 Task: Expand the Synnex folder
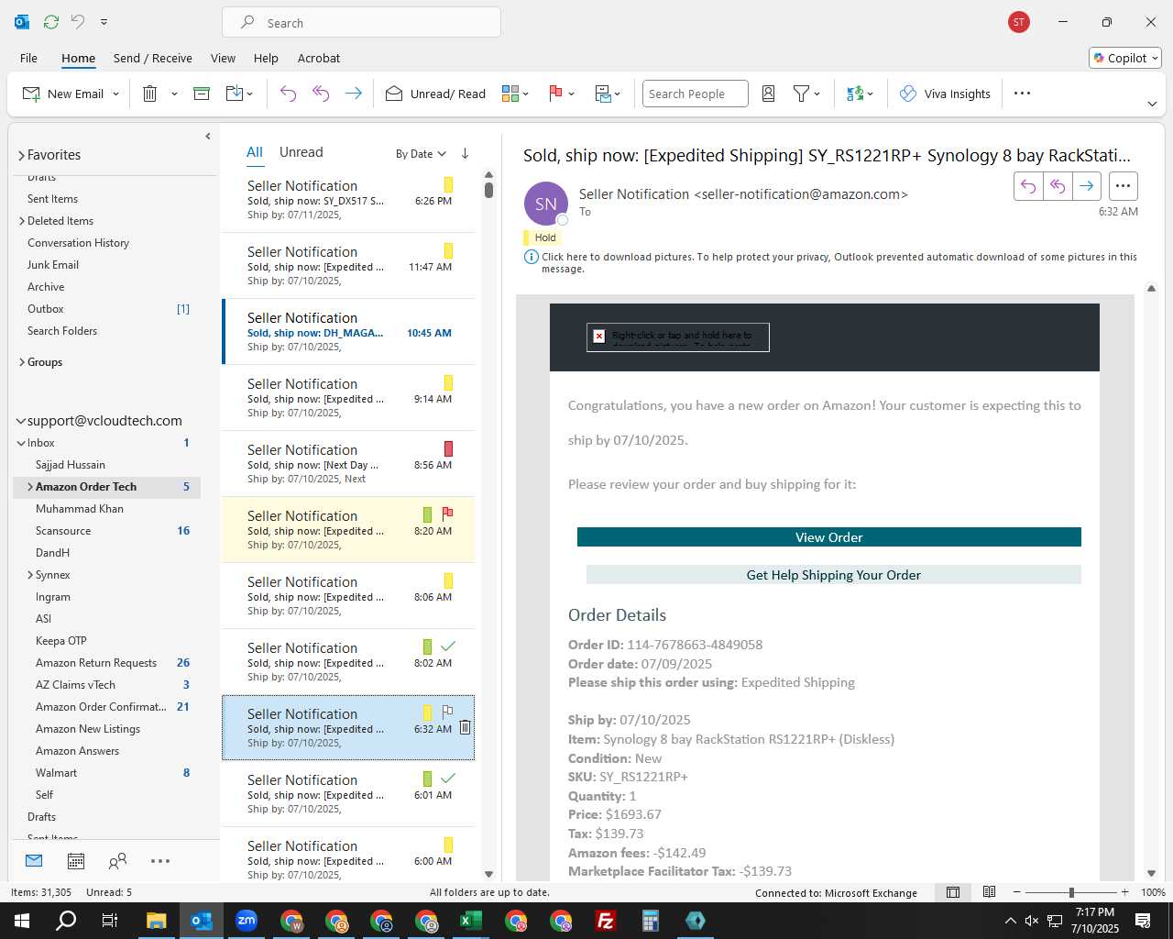29,575
